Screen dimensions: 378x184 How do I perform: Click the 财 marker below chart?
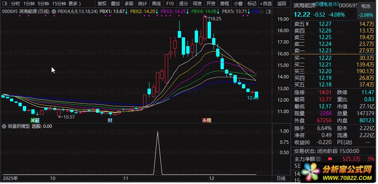point(110,120)
